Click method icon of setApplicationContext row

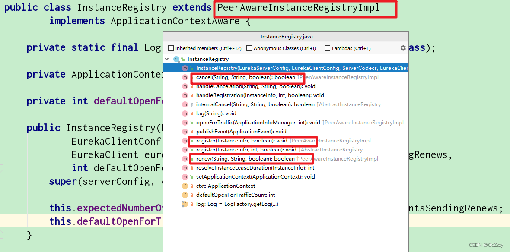(x=185, y=177)
